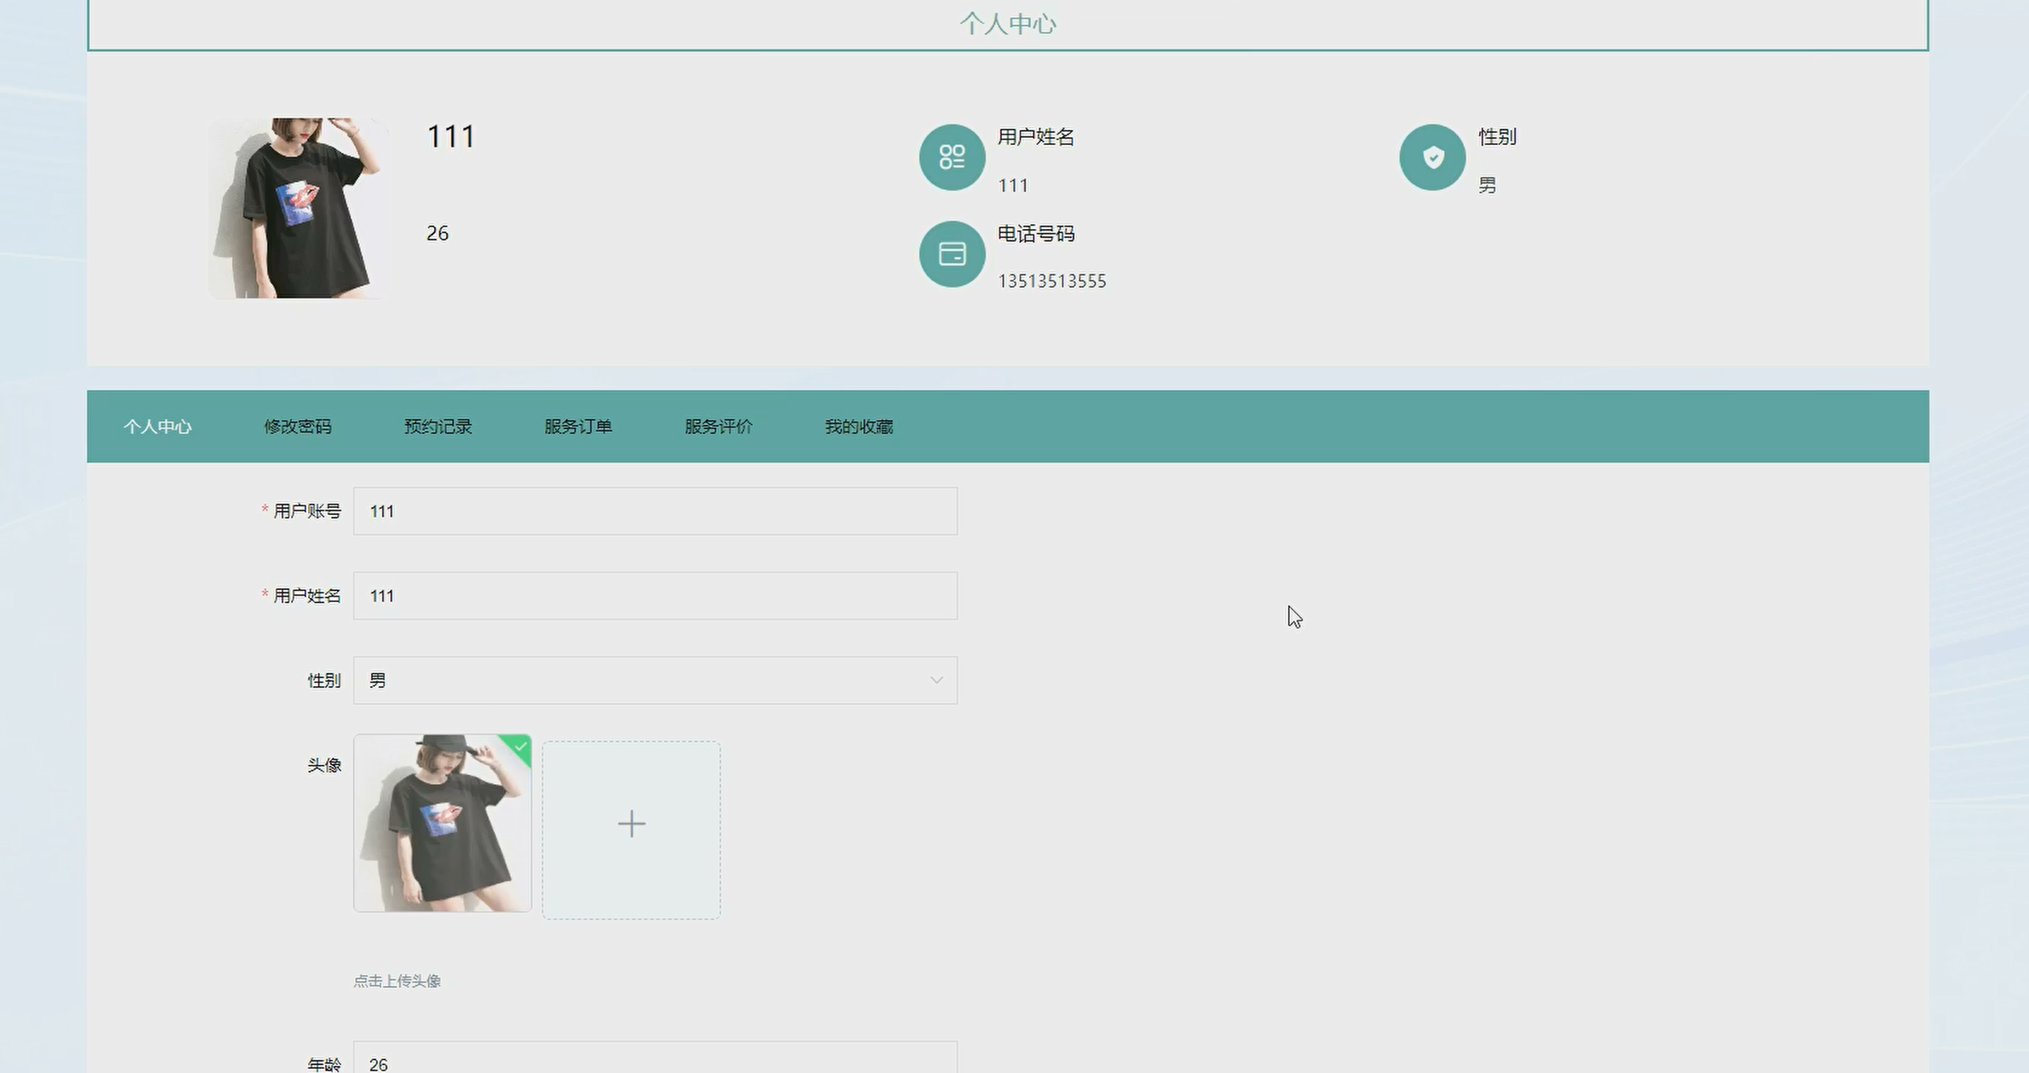The image size is (2029, 1073).
Task: Click the green checkmark on avatar thumbnail
Action: click(x=521, y=747)
